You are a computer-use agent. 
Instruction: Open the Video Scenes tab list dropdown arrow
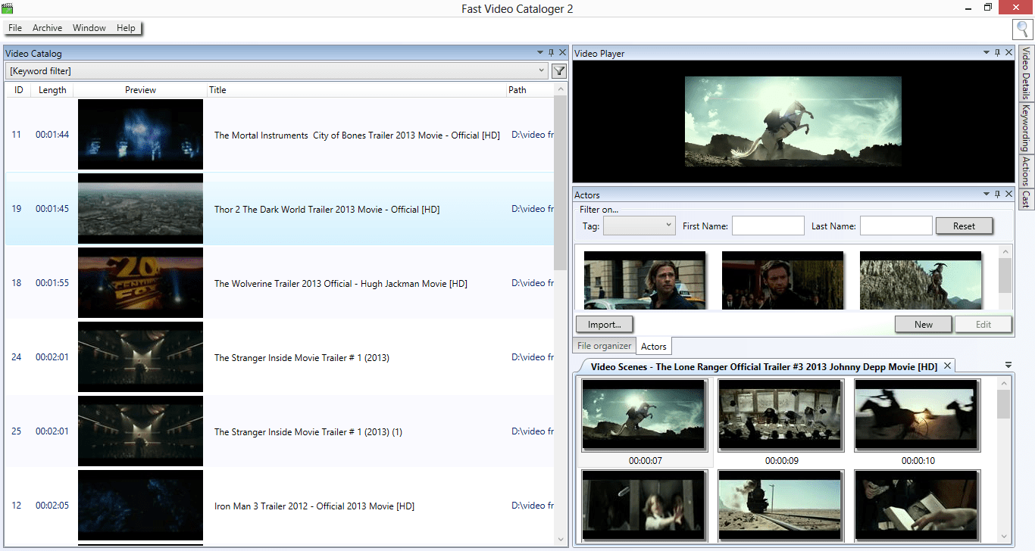1008,366
